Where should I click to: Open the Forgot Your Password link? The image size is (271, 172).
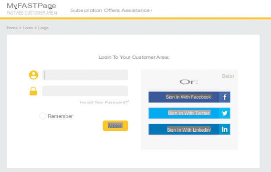click(104, 102)
